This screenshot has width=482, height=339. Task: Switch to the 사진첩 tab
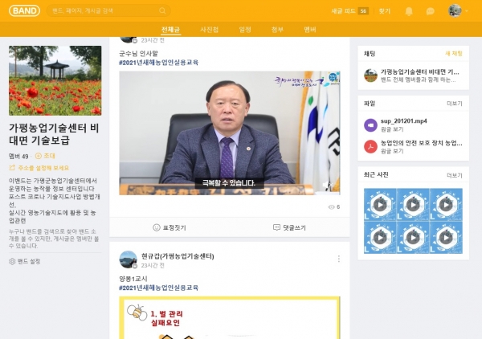tap(209, 30)
